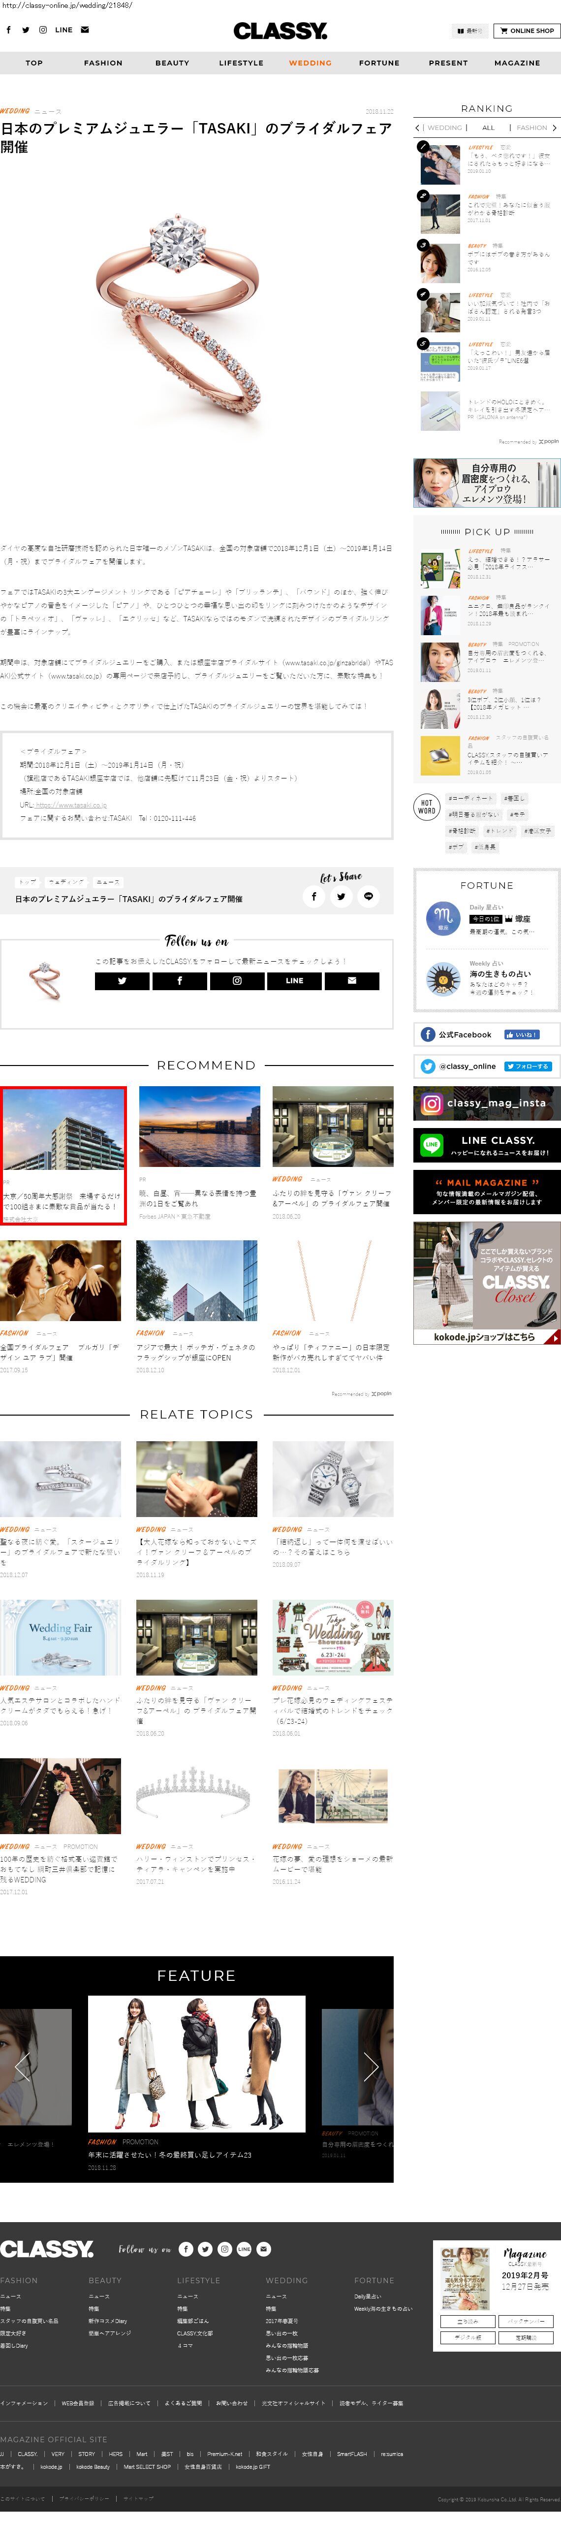Slide the FEATURE carousel to the next item
Image resolution: width=561 pixels, height=2521 pixels.
(x=371, y=2066)
